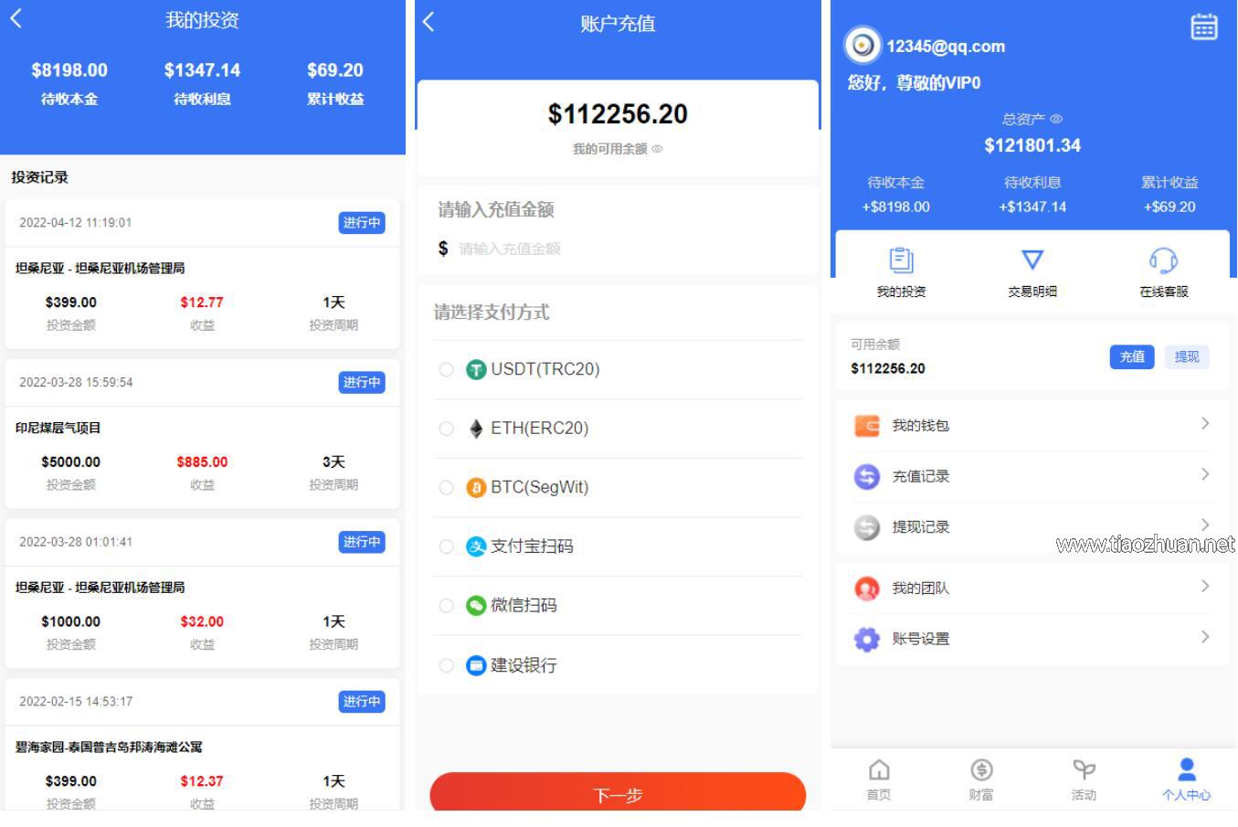
Task: Open the calendar icon in profile header
Action: click(1203, 27)
